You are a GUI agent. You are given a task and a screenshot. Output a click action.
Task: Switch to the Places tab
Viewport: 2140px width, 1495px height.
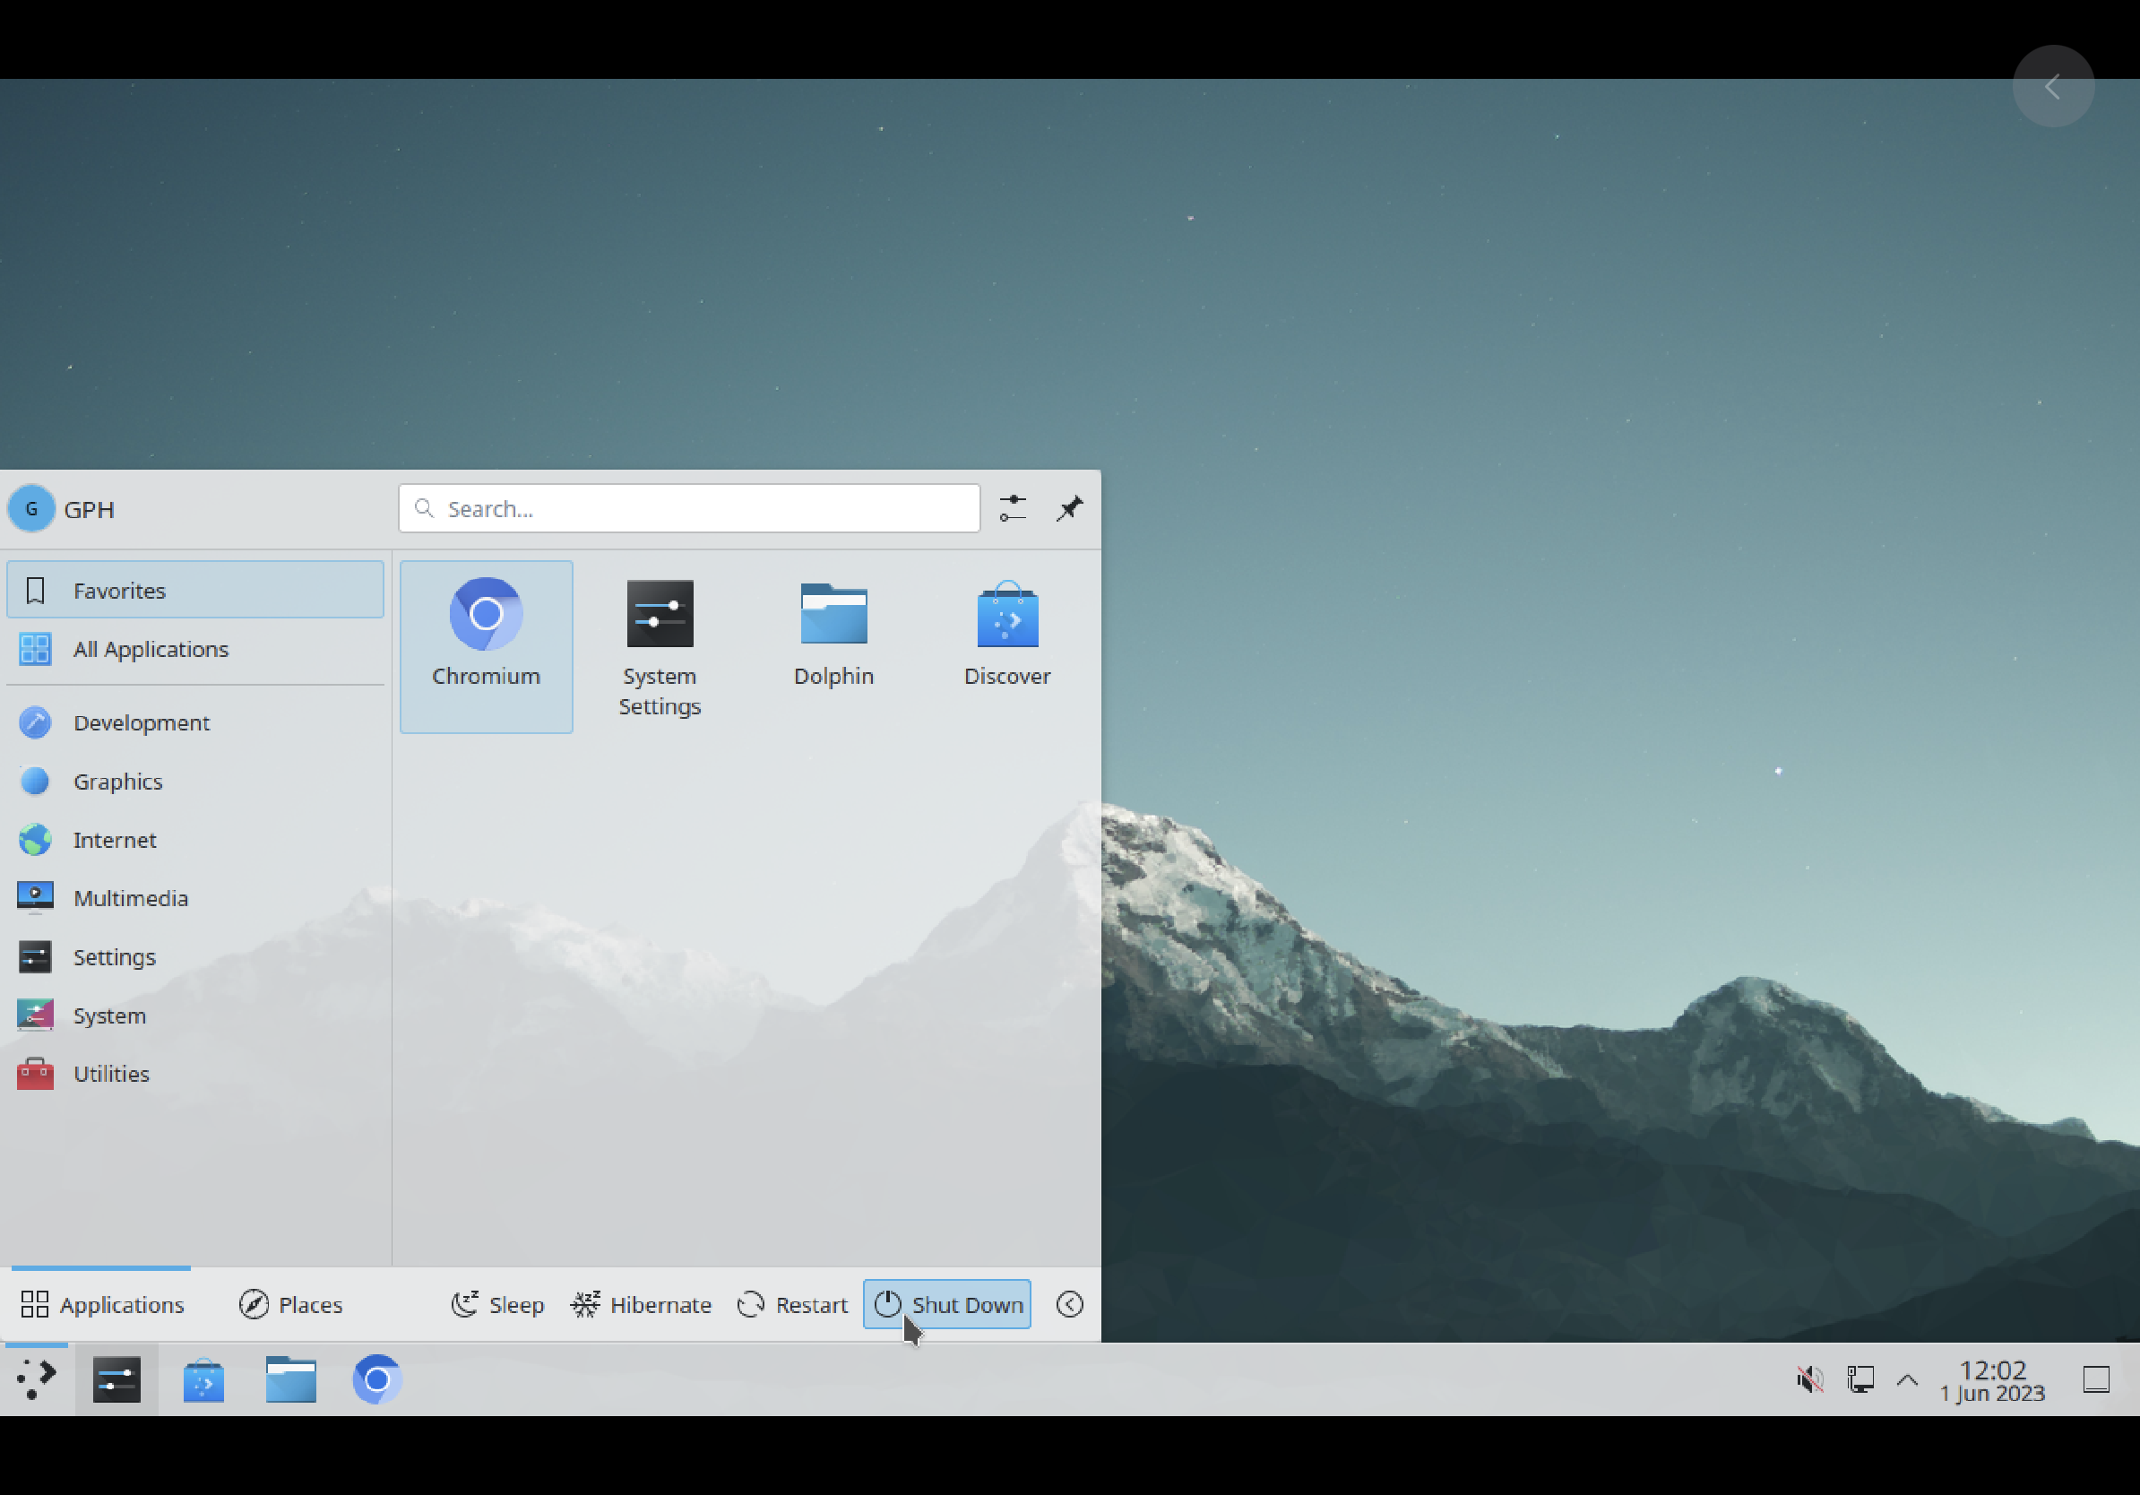pyautogui.click(x=291, y=1304)
